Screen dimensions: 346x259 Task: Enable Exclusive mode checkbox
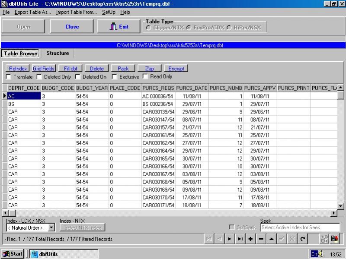point(114,77)
